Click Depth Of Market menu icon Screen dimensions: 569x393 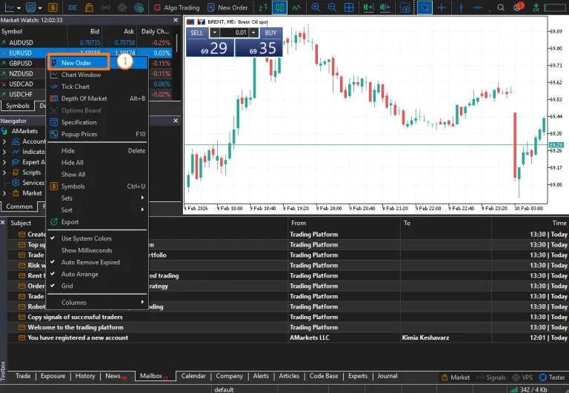[53, 98]
